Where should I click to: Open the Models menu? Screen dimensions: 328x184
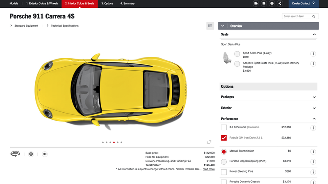point(14,3)
